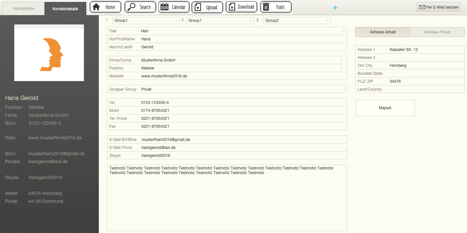Click into the Testnotiz notes area
This screenshot has width=467, height=233.
tap(227, 198)
